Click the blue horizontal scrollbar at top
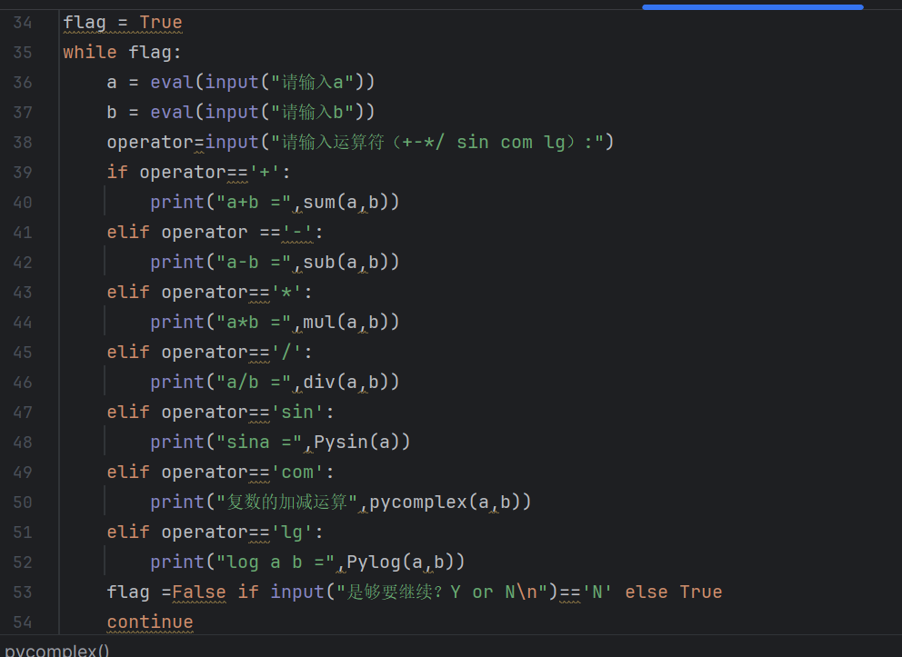This screenshot has width=902, height=657. (x=753, y=7)
